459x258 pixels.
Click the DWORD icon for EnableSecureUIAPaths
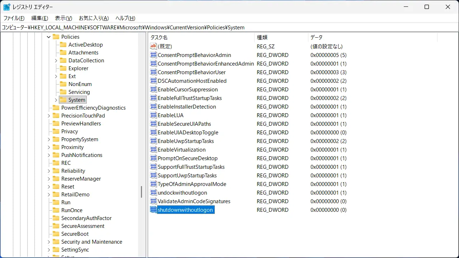153,124
